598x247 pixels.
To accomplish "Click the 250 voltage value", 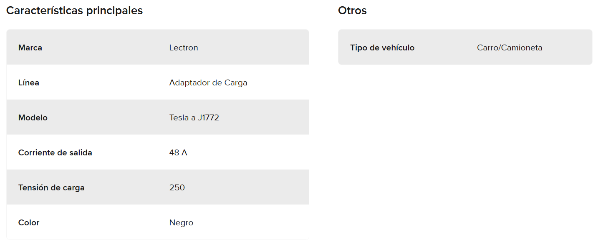I will 177,187.
